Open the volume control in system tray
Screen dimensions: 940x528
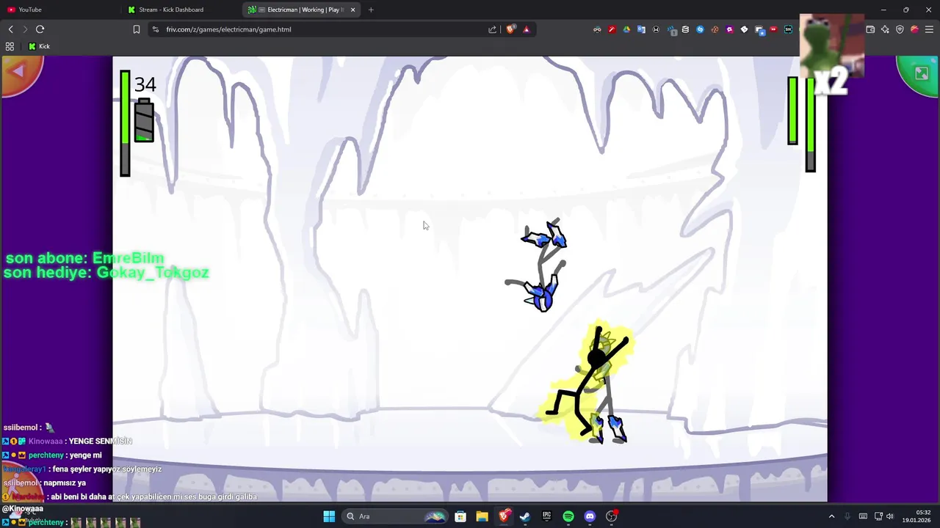(x=890, y=516)
